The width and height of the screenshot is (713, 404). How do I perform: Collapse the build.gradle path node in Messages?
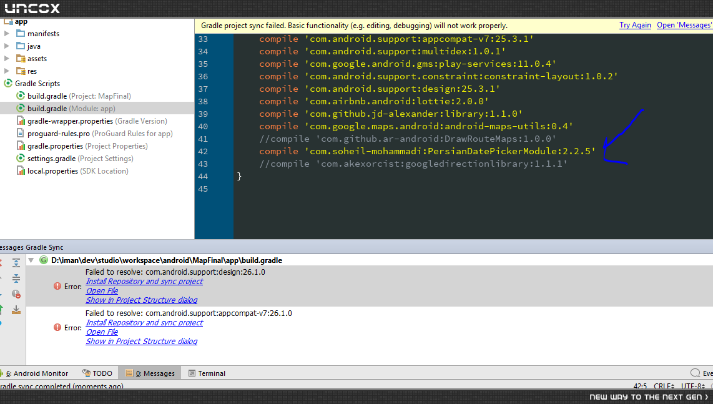pyautogui.click(x=31, y=260)
